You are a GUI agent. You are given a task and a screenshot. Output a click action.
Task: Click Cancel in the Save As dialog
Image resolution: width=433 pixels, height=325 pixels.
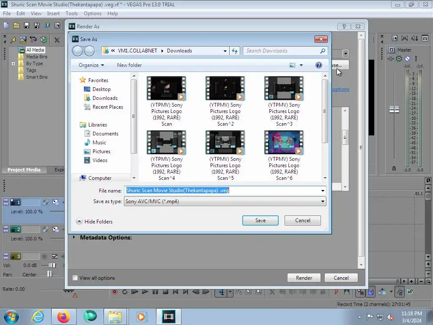pyautogui.click(x=303, y=220)
